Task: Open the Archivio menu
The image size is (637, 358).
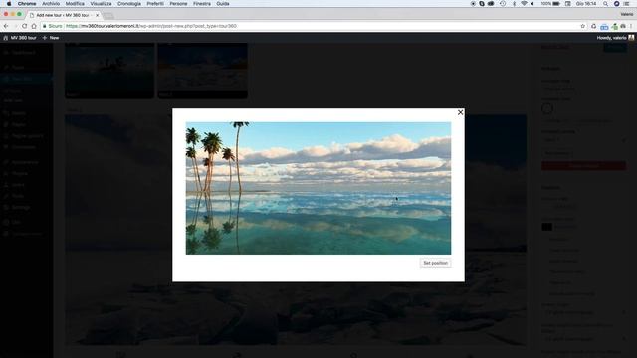Action: tap(51, 3)
